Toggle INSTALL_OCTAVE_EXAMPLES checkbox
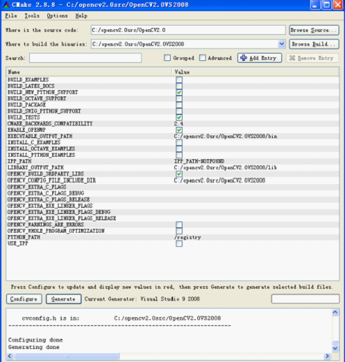345x362 pixels. tap(179, 149)
